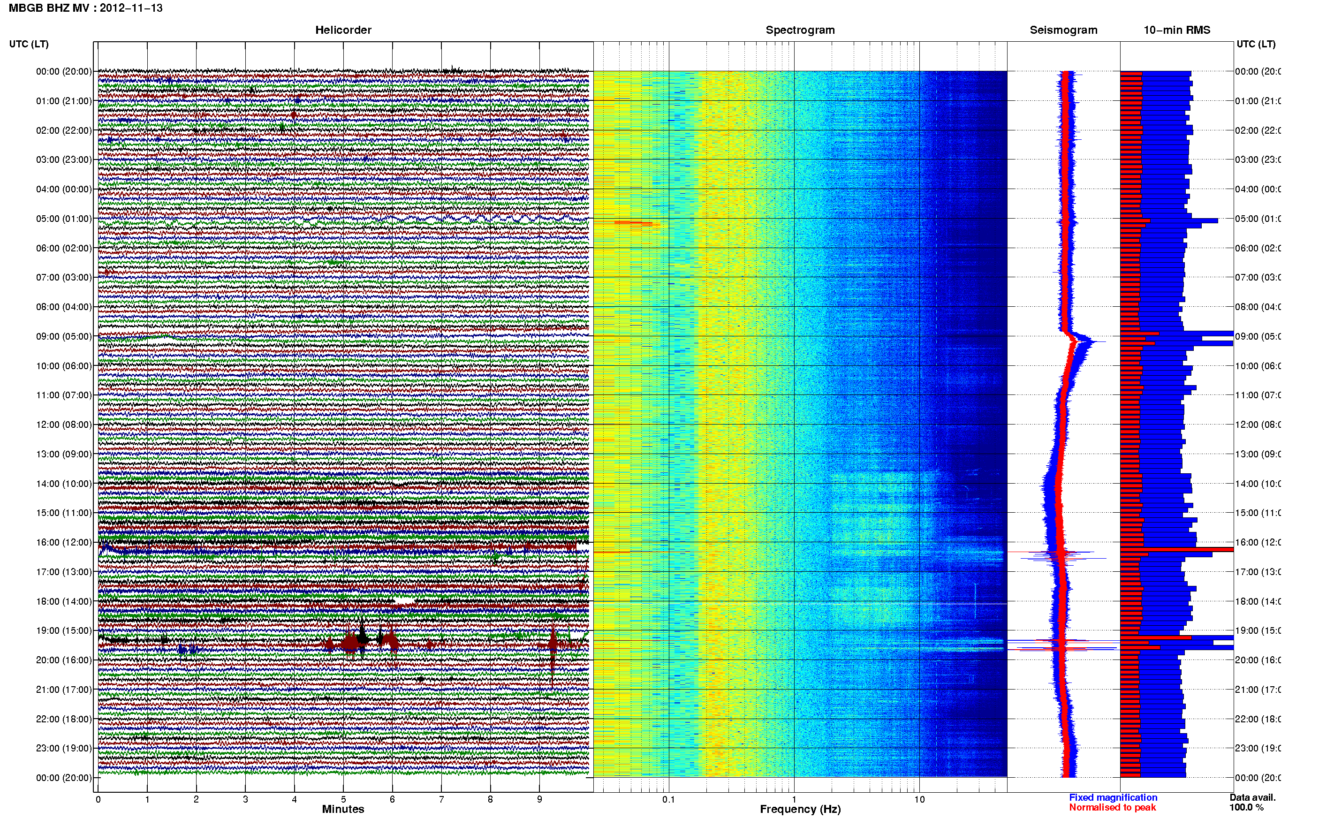Click the left-axis time label 16:00 (12:00)
The height and width of the screenshot is (834, 1334).
click(64, 542)
